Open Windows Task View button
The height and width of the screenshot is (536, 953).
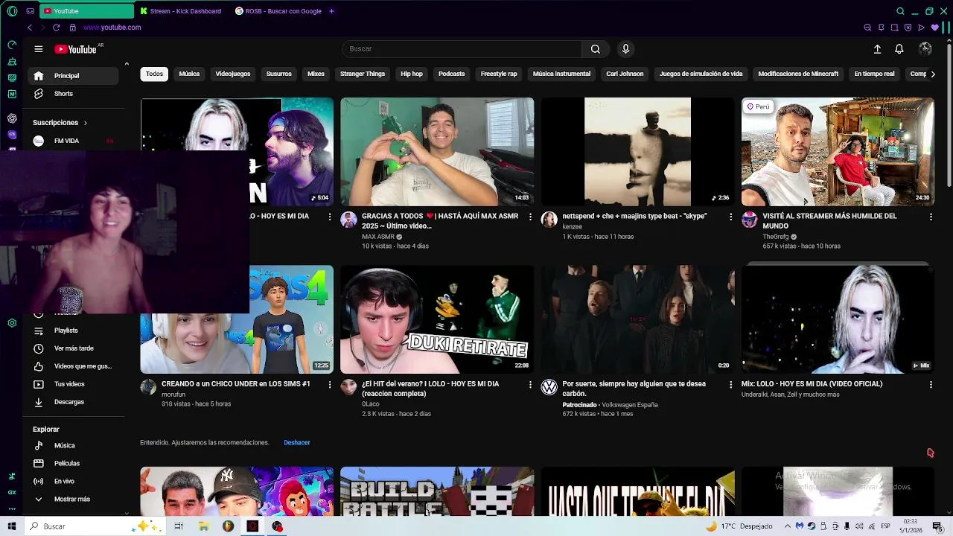179,526
